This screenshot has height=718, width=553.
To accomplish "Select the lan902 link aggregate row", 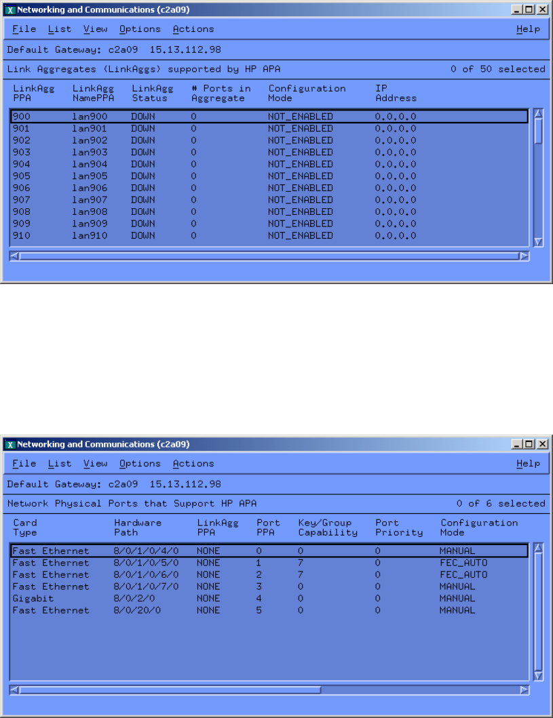I will [x=269, y=140].
